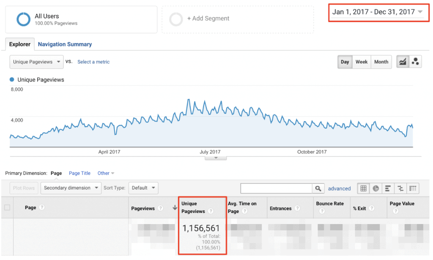Select the data table view icon
Image resolution: width=433 pixels, height=260 pixels.
click(x=364, y=188)
